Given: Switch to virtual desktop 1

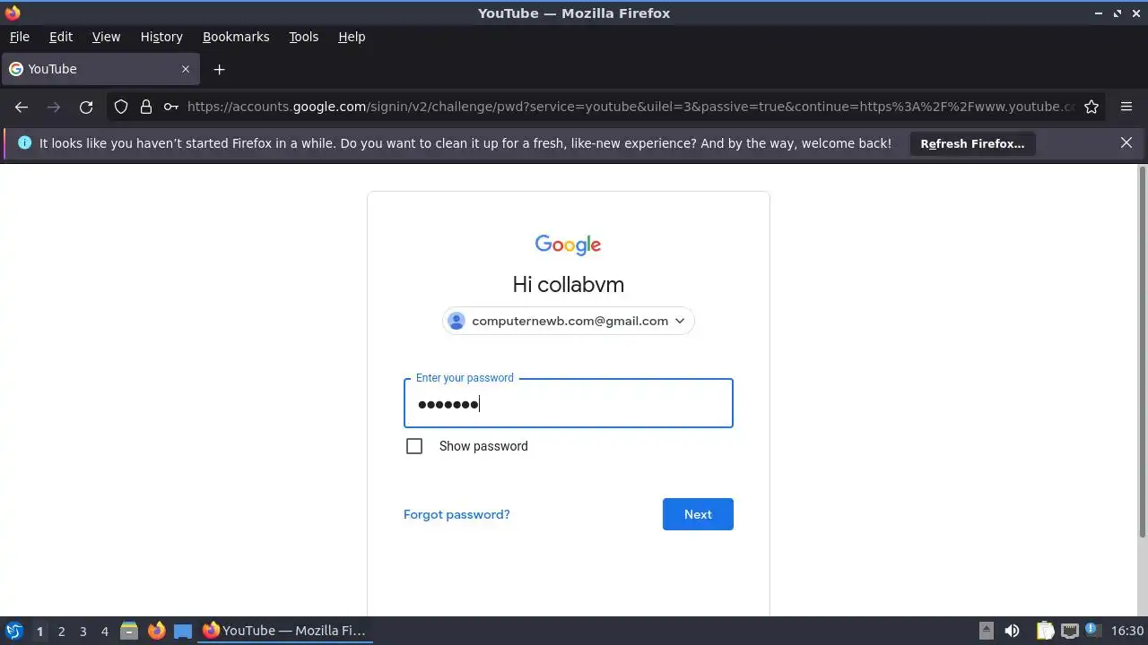Looking at the screenshot, I should coord(39,631).
